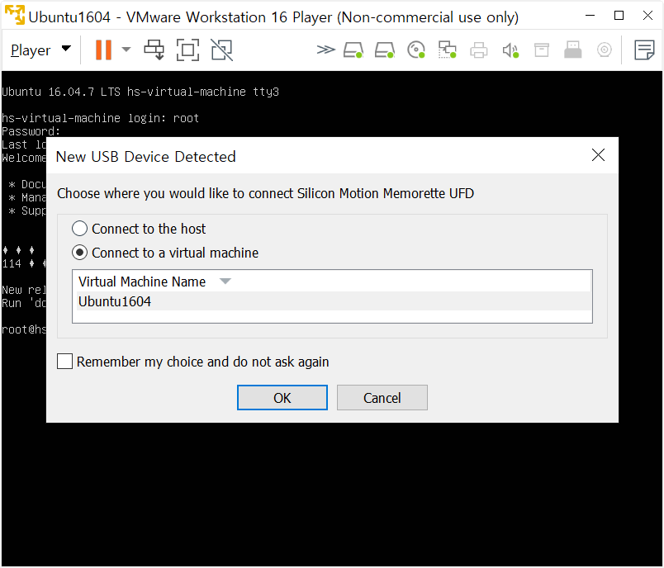Check Remember my choice and do not ask again
The height and width of the screenshot is (568, 664).
pyautogui.click(x=192, y=362)
